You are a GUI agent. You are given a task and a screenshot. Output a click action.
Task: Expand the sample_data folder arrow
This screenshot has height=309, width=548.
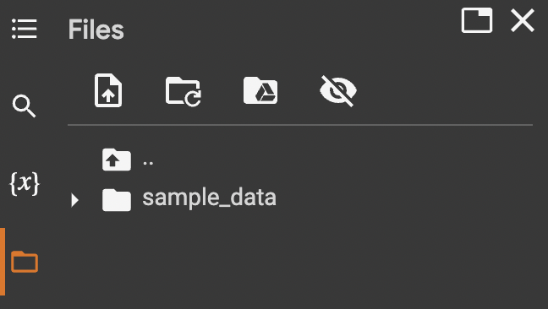tap(74, 200)
